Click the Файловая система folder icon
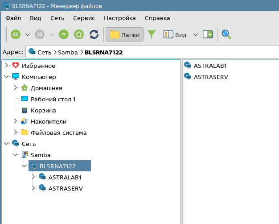This screenshot has width=279, height=224. pyautogui.click(x=25, y=133)
